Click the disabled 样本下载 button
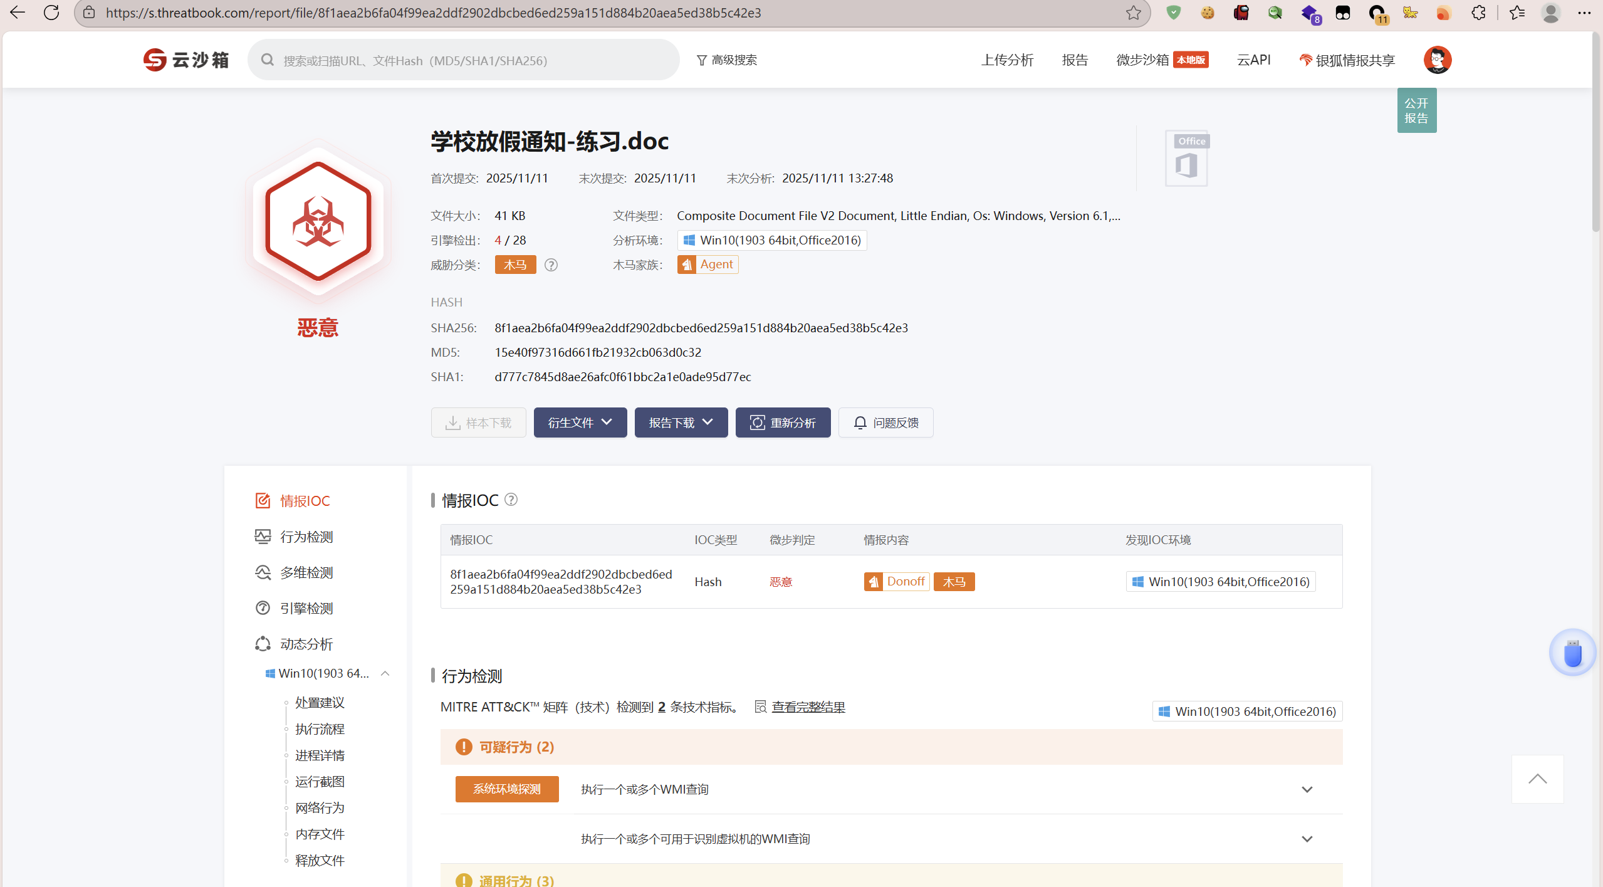The height and width of the screenshot is (887, 1603). [478, 423]
